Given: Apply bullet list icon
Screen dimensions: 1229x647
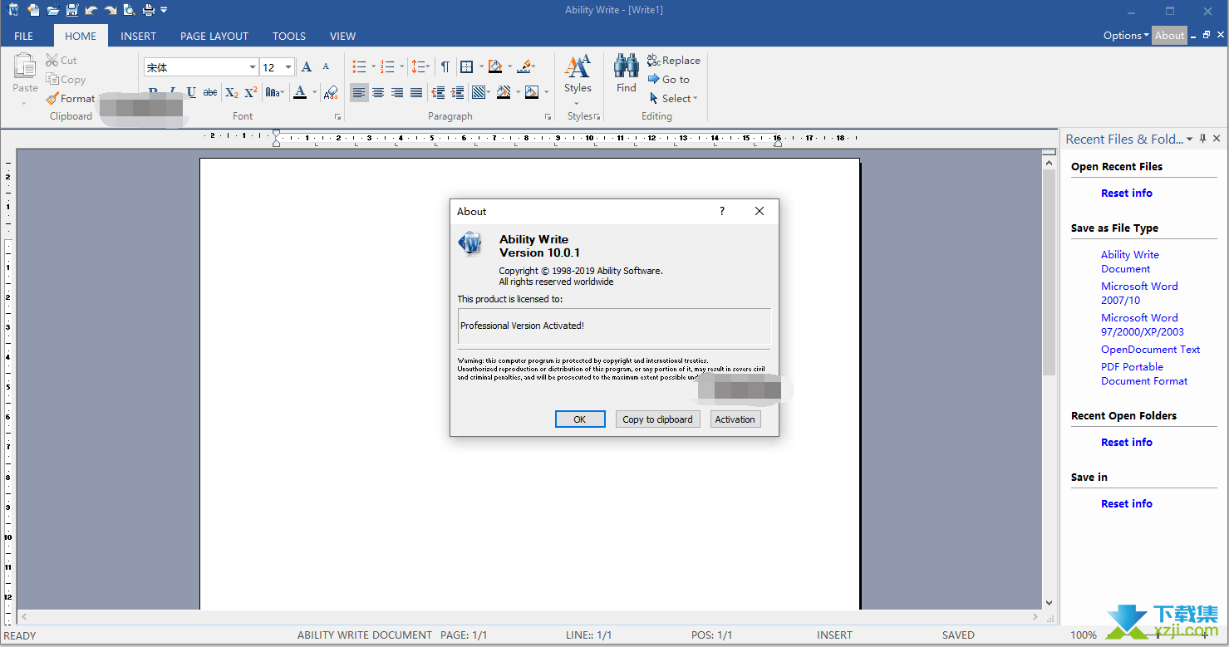Looking at the screenshot, I should 359,67.
